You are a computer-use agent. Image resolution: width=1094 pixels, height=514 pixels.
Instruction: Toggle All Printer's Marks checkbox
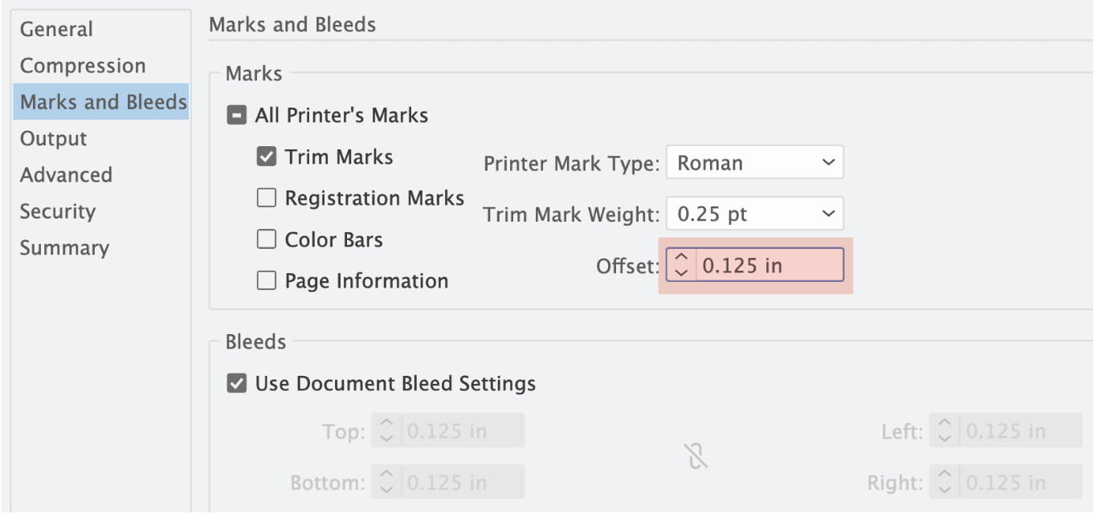tap(236, 116)
